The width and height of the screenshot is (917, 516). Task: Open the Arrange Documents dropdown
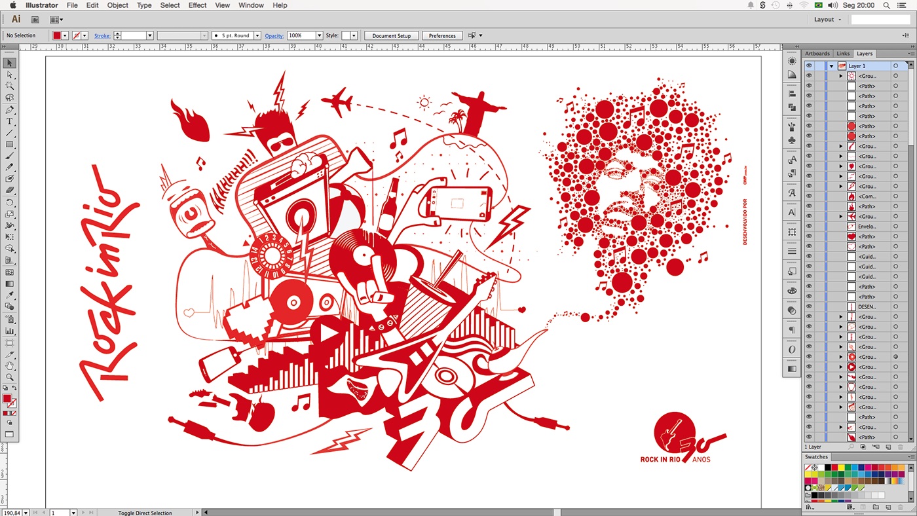(x=56, y=20)
